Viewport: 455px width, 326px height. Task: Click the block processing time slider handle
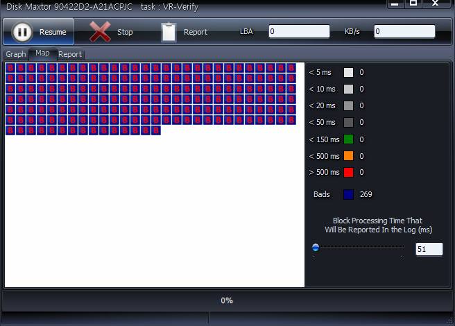(x=316, y=248)
